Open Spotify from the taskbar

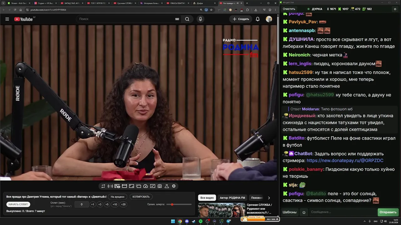coord(200,221)
